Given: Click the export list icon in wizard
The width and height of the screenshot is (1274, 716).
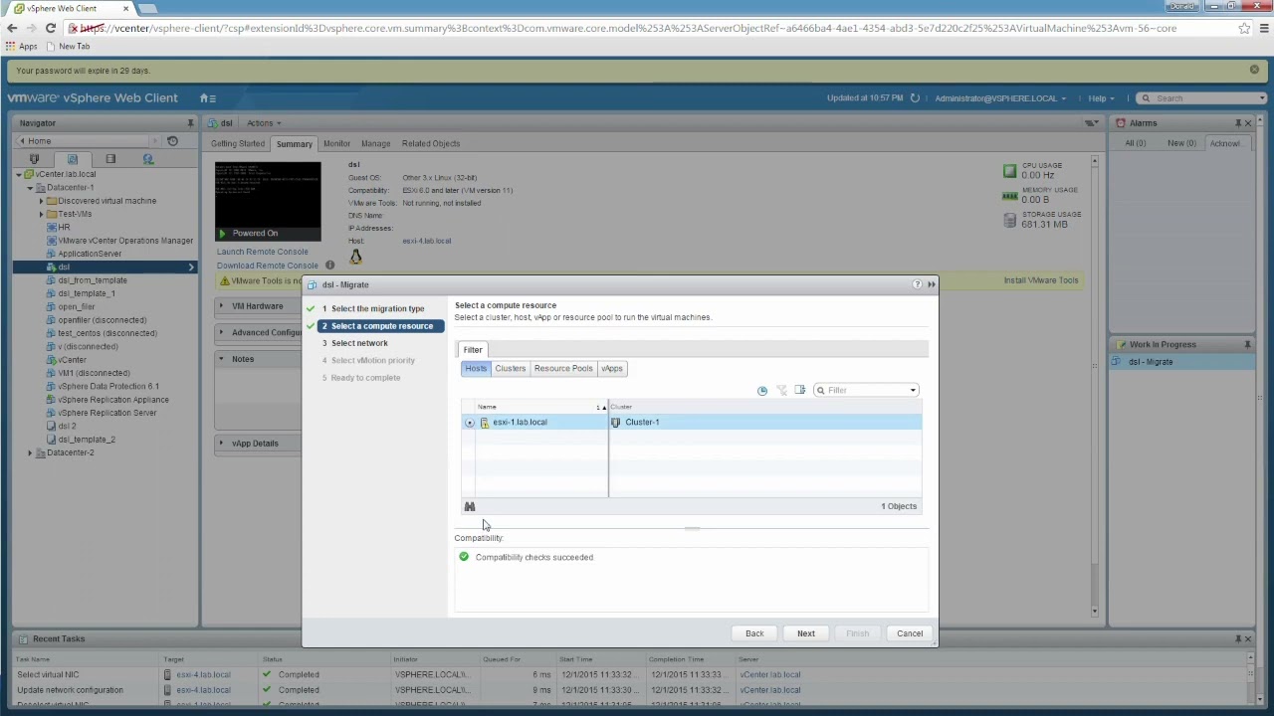Looking at the screenshot, I should (800, 390).
